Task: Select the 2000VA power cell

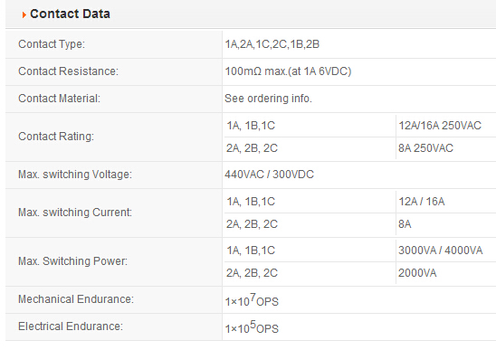Action: pos(417,273)
